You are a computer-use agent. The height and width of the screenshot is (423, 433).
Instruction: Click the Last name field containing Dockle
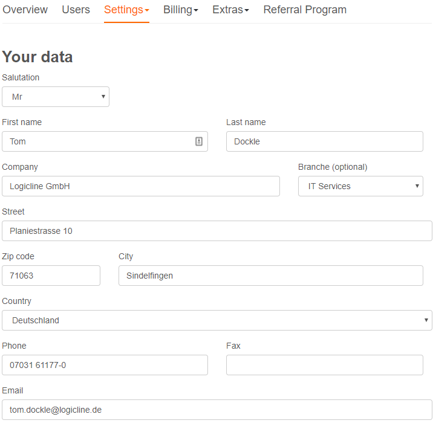click(x=325, y=141)
